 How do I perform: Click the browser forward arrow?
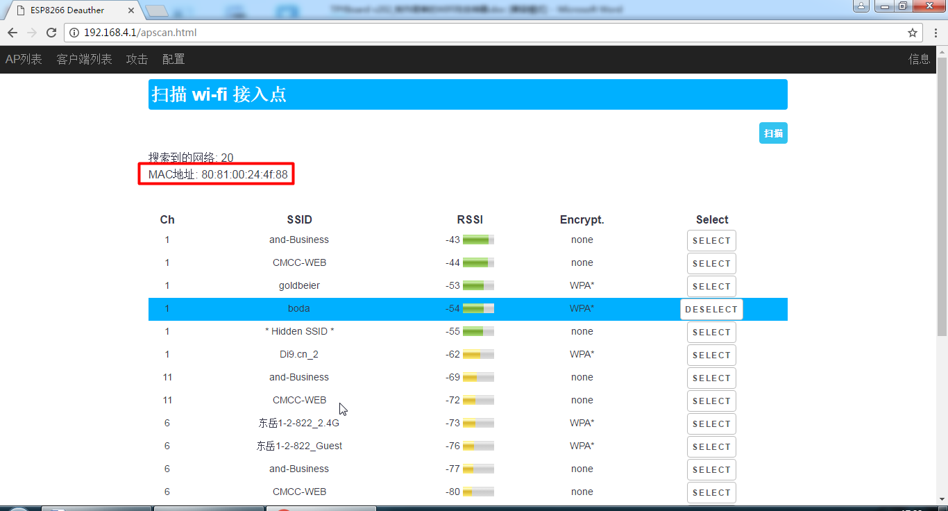(32, 33)
